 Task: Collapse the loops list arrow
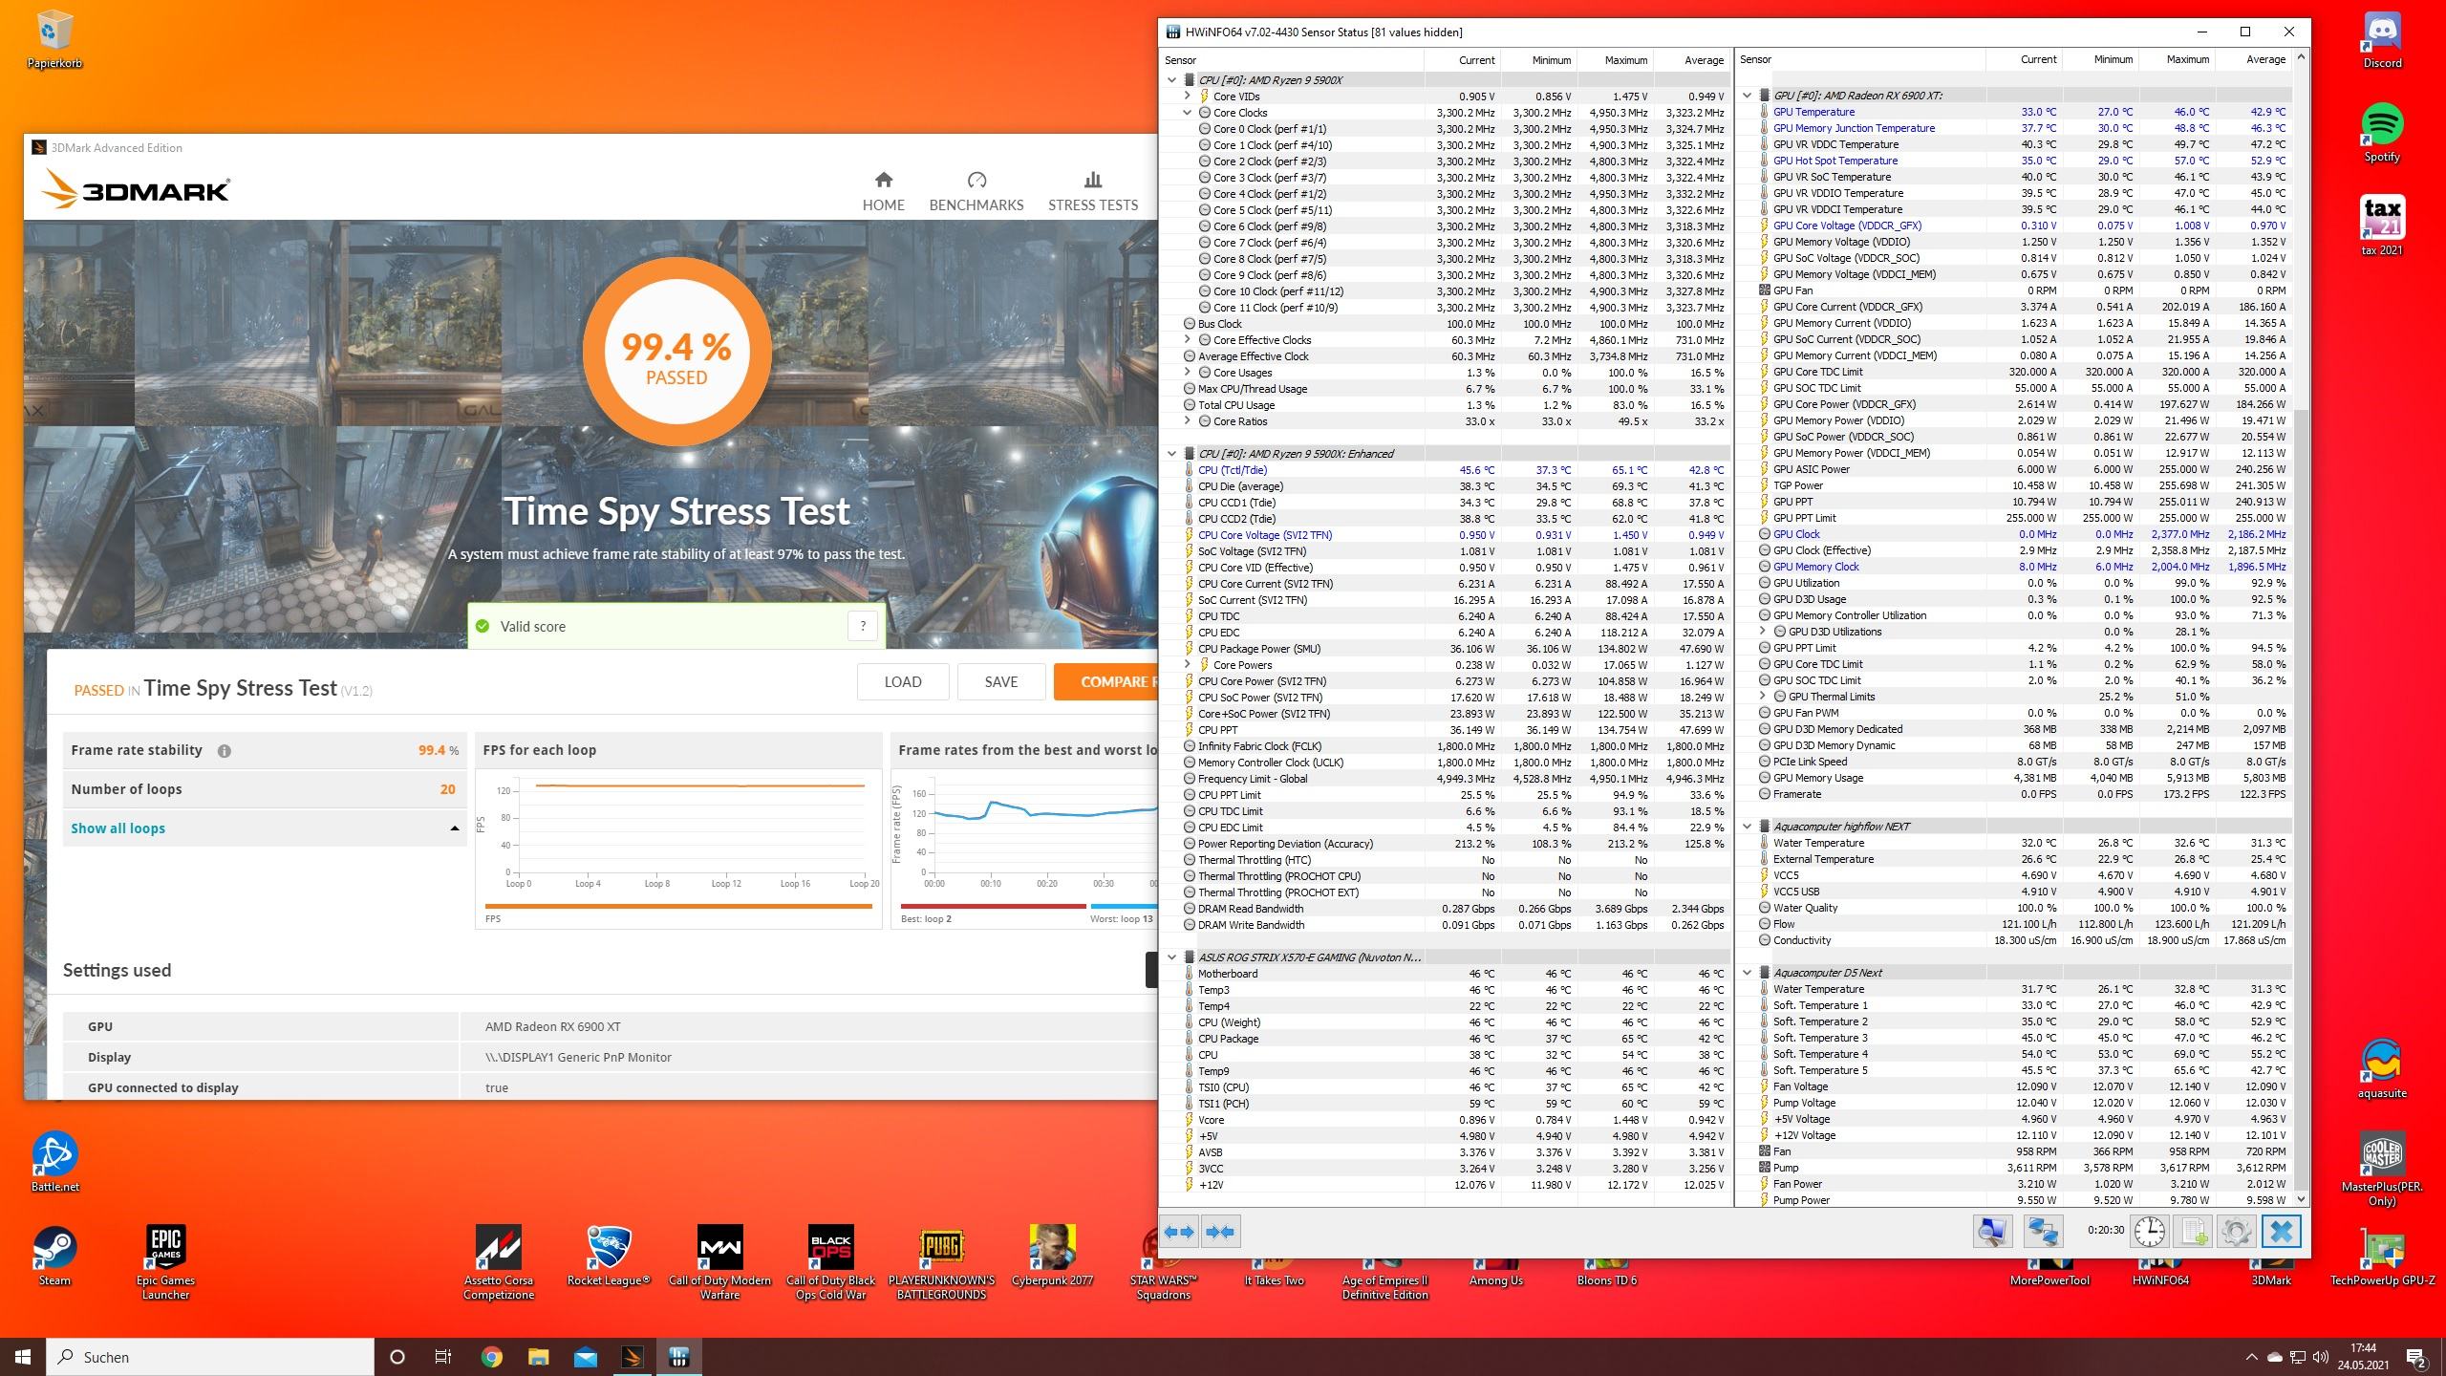(454, 828)
